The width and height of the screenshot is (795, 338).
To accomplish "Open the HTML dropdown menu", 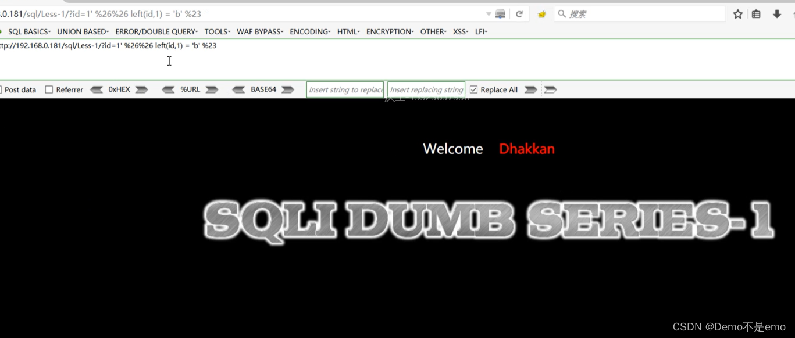I will click(348, 31).
